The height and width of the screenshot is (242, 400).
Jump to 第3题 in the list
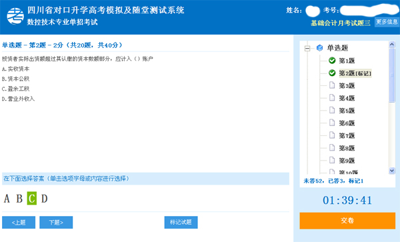click(347, 86)
